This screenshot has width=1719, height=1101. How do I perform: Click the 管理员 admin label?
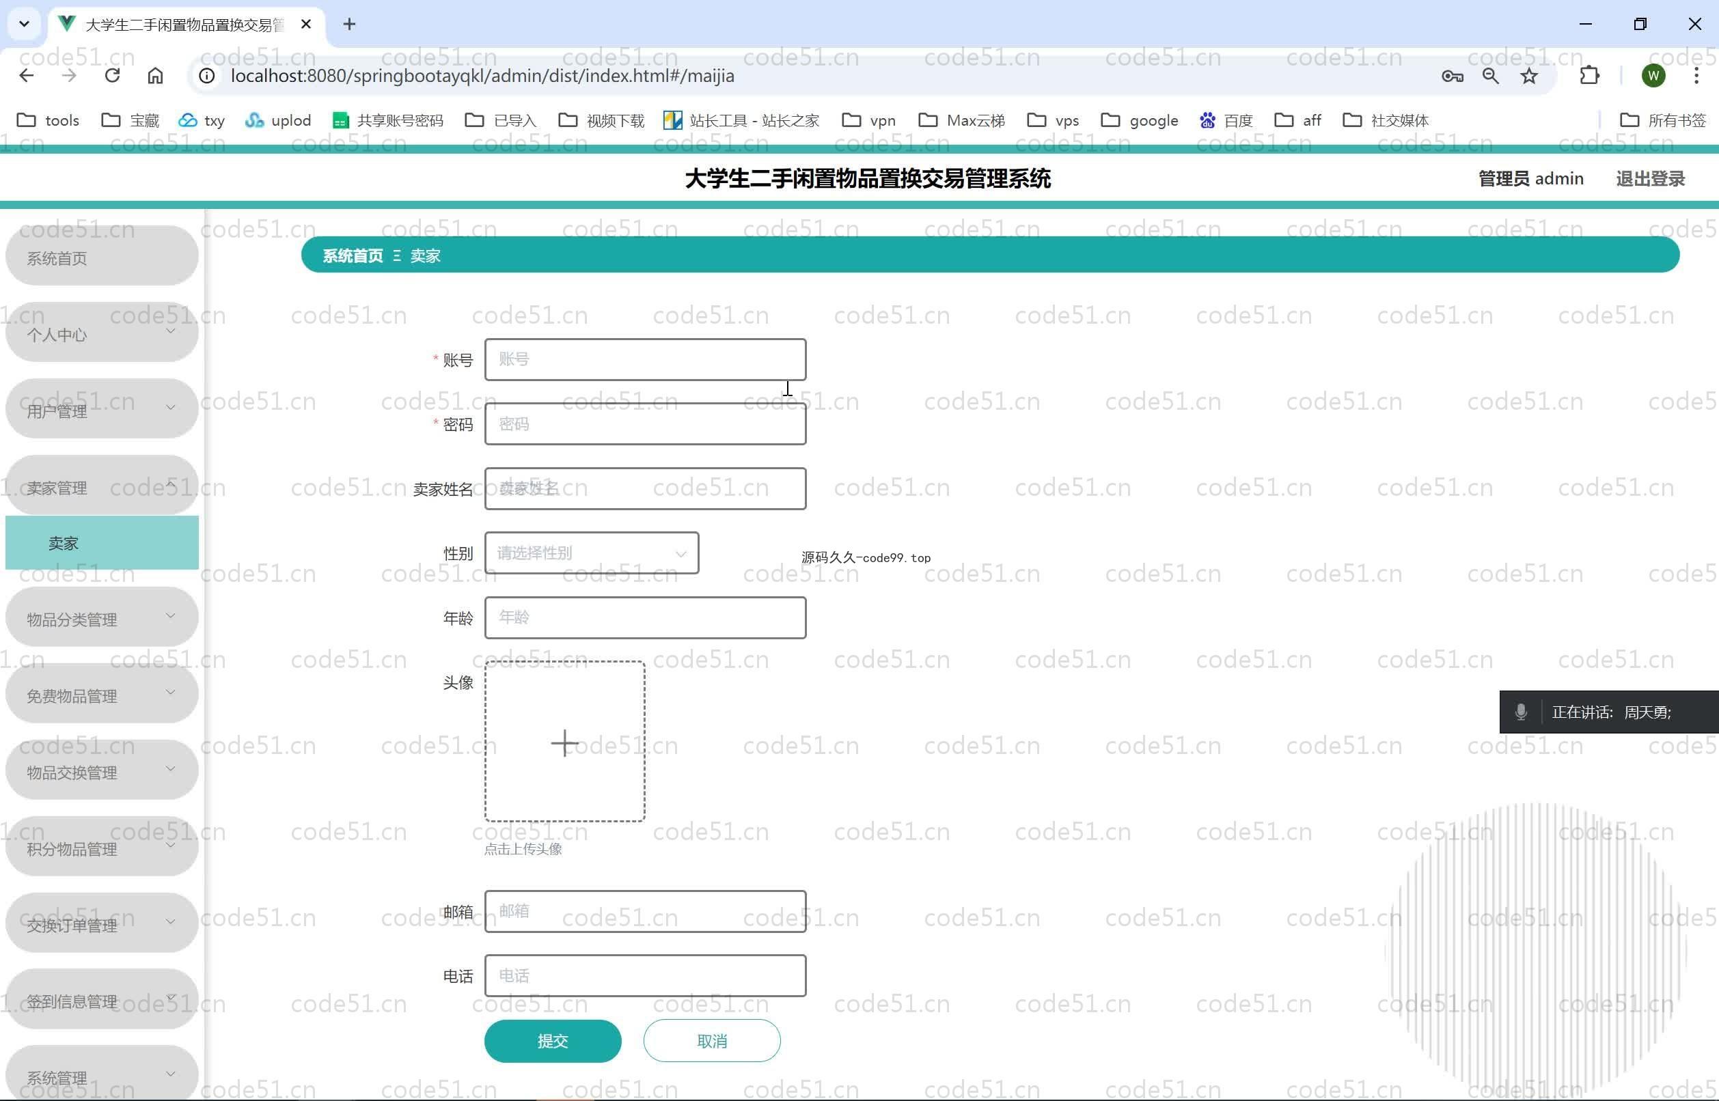pyautogui.click(x=1531, y=179)
